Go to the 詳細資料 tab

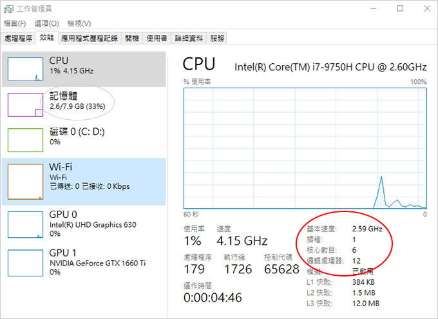tap(189, 38)
